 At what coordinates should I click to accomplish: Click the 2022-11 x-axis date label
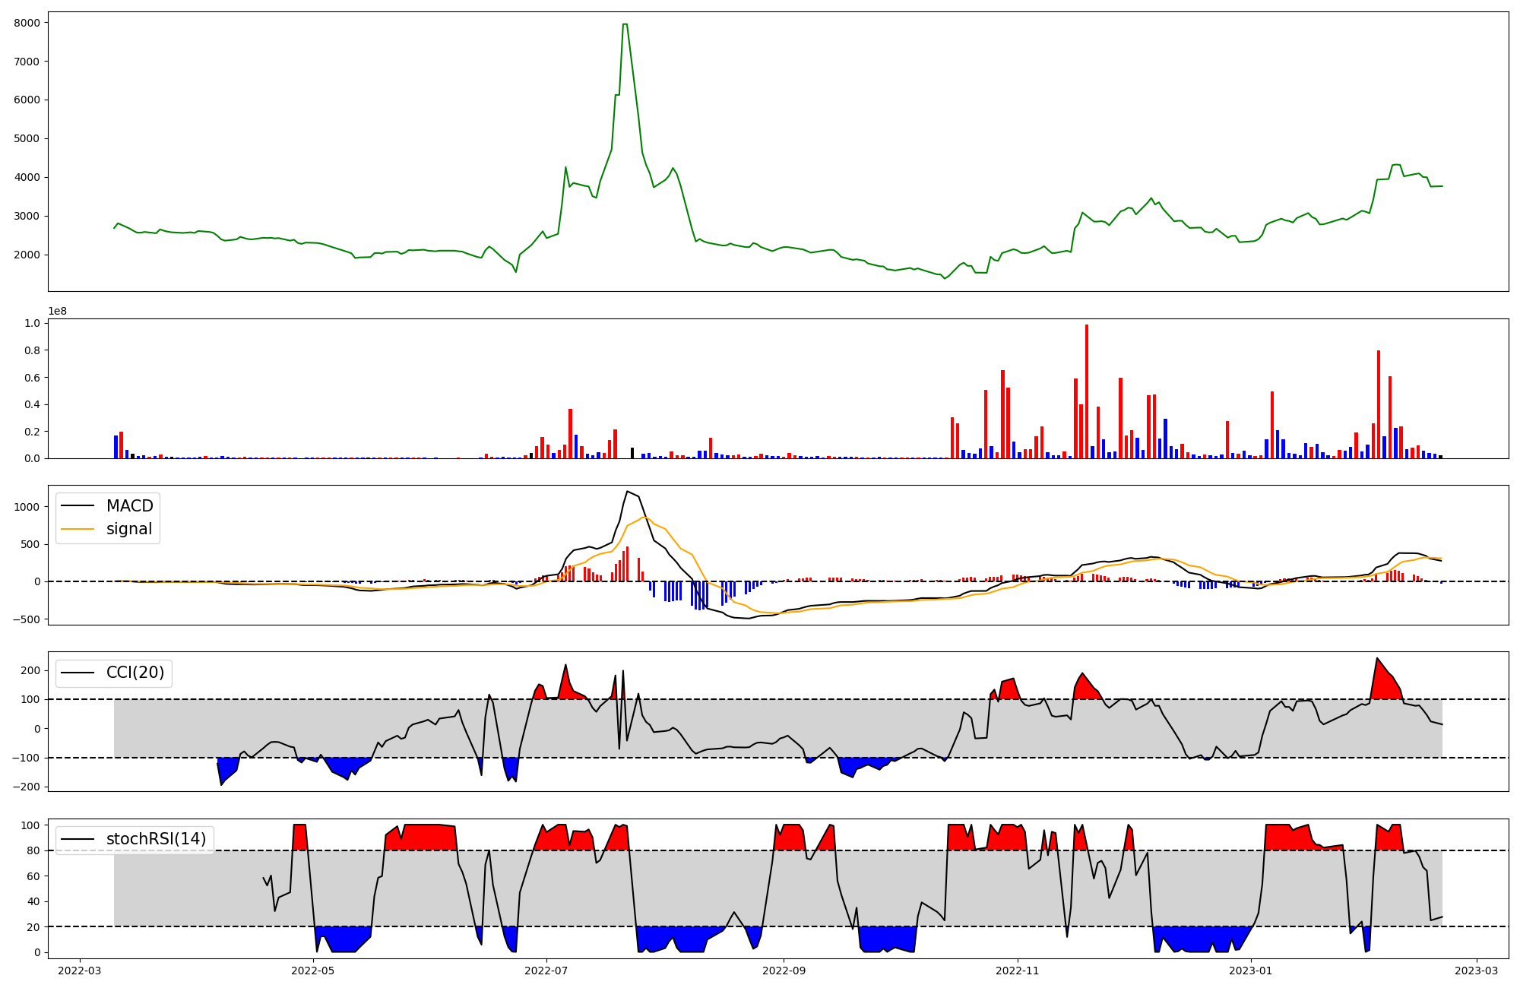(1017, 971)
